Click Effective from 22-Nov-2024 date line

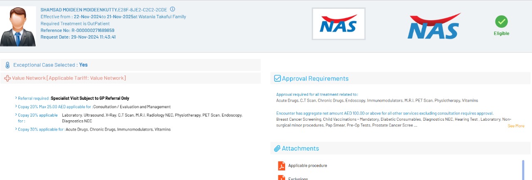click(x=113, y=17)
